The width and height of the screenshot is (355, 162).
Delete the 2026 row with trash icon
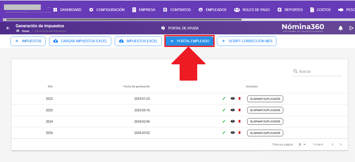[x=239, y=133]
